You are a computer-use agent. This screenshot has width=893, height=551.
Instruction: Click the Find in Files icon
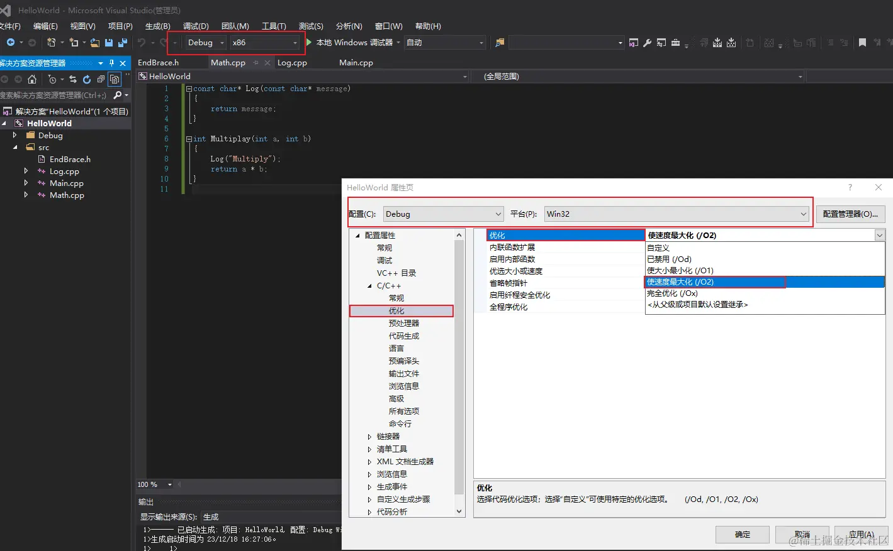point(500,43)
